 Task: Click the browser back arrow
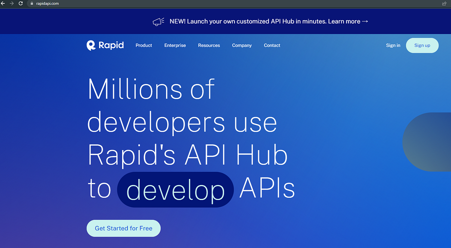point(3,3)
